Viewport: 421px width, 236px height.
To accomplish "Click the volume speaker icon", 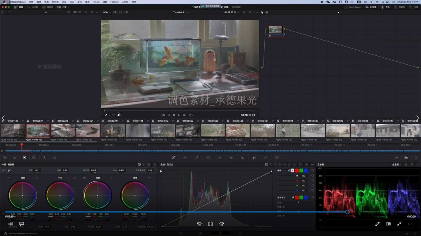I will coord(11,224).
